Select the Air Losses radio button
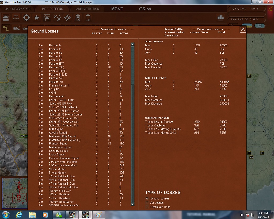274x219 pixels. 147,203
